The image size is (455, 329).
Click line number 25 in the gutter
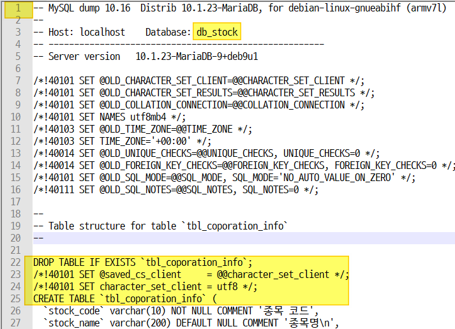tap(16, 298)
